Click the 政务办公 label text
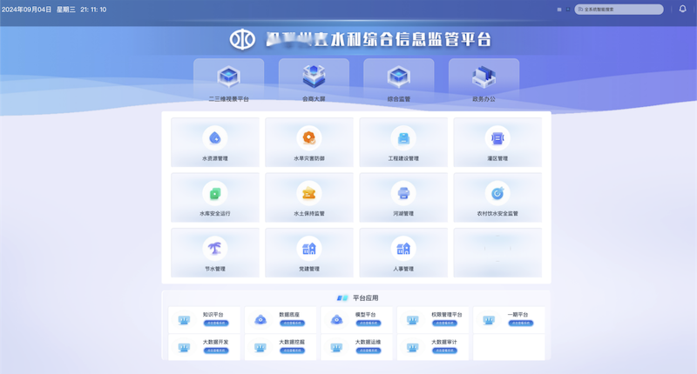 coord(484,99)
